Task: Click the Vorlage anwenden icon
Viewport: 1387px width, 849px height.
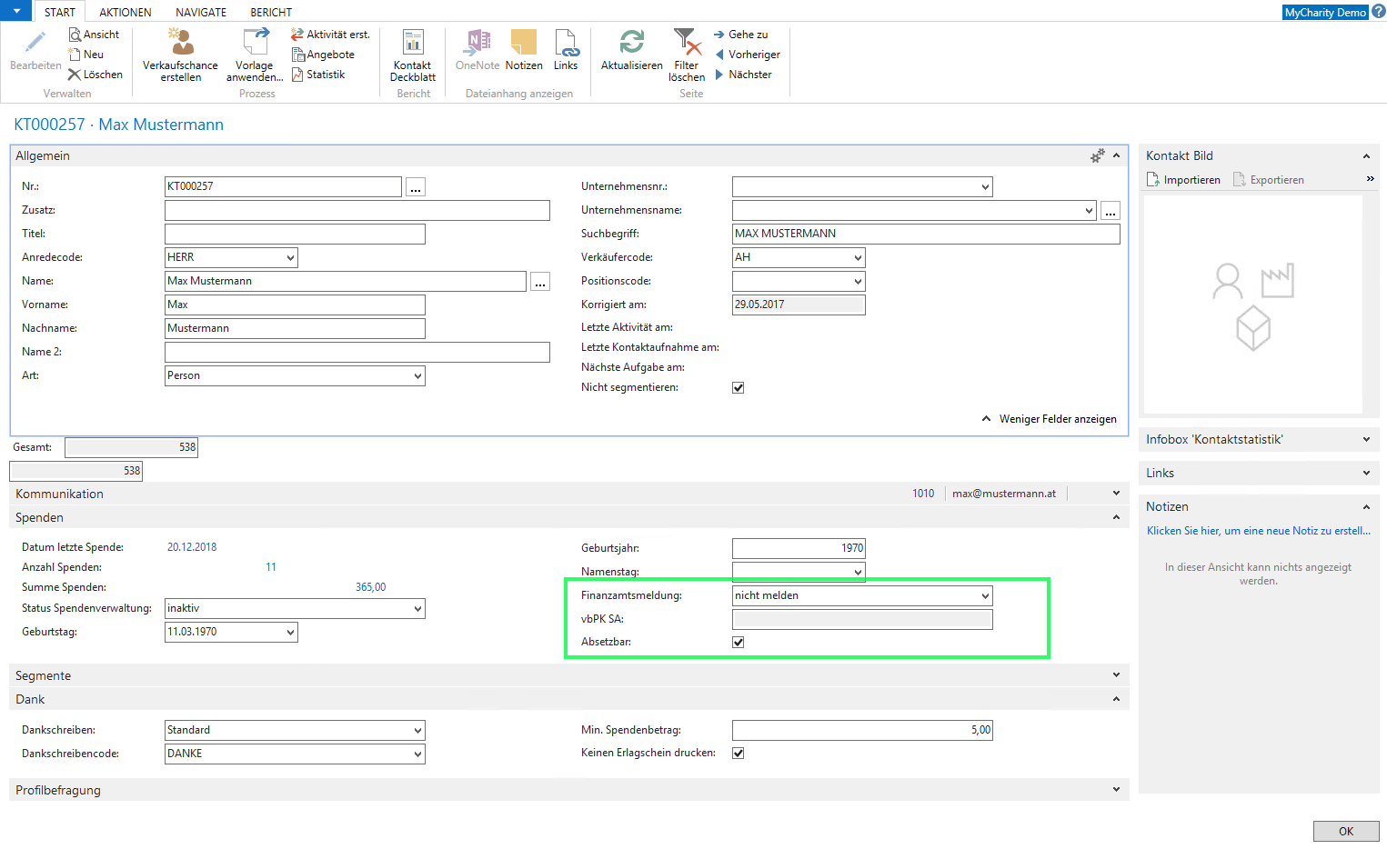Action: (255, 44)
